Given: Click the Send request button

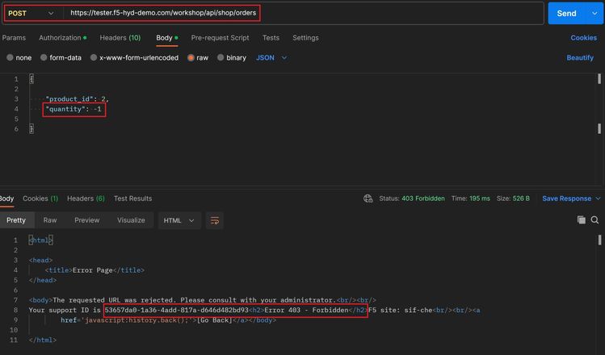Looking at the screenshot, I should point(566,14).
